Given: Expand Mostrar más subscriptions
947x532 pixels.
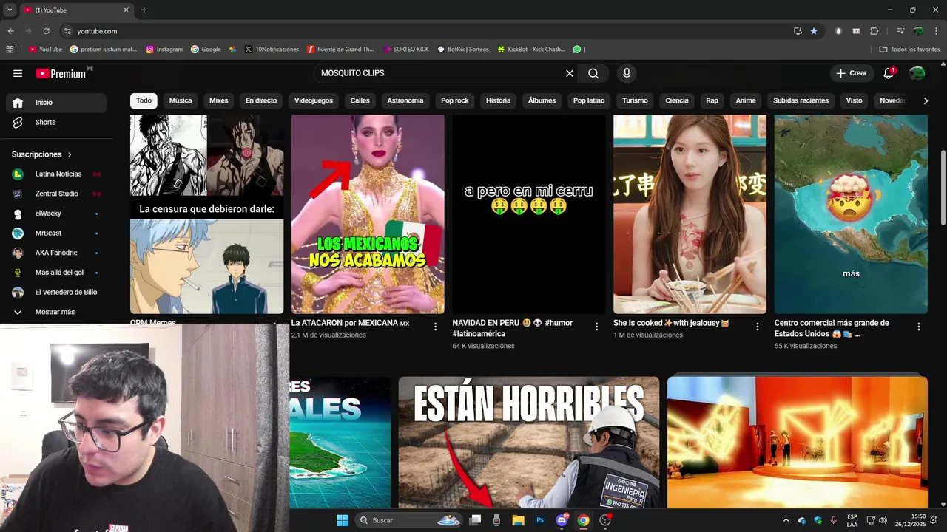Looking at the screenshot, I should click(x=56, y=312).
